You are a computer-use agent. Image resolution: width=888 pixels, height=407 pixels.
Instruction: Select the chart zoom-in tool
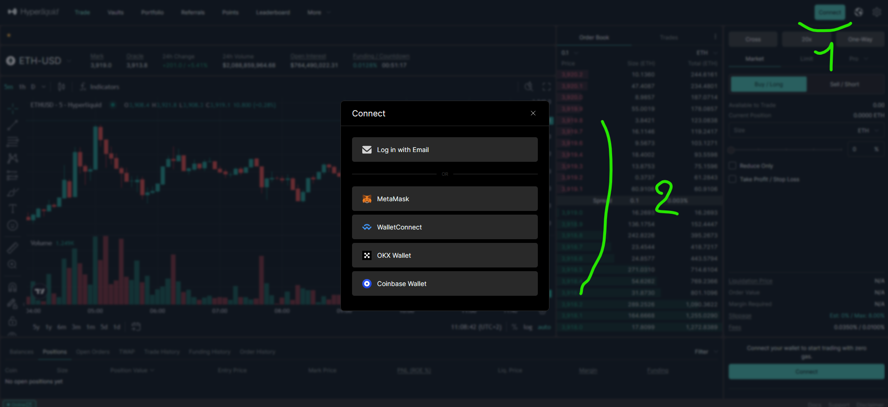coord(13,265)
